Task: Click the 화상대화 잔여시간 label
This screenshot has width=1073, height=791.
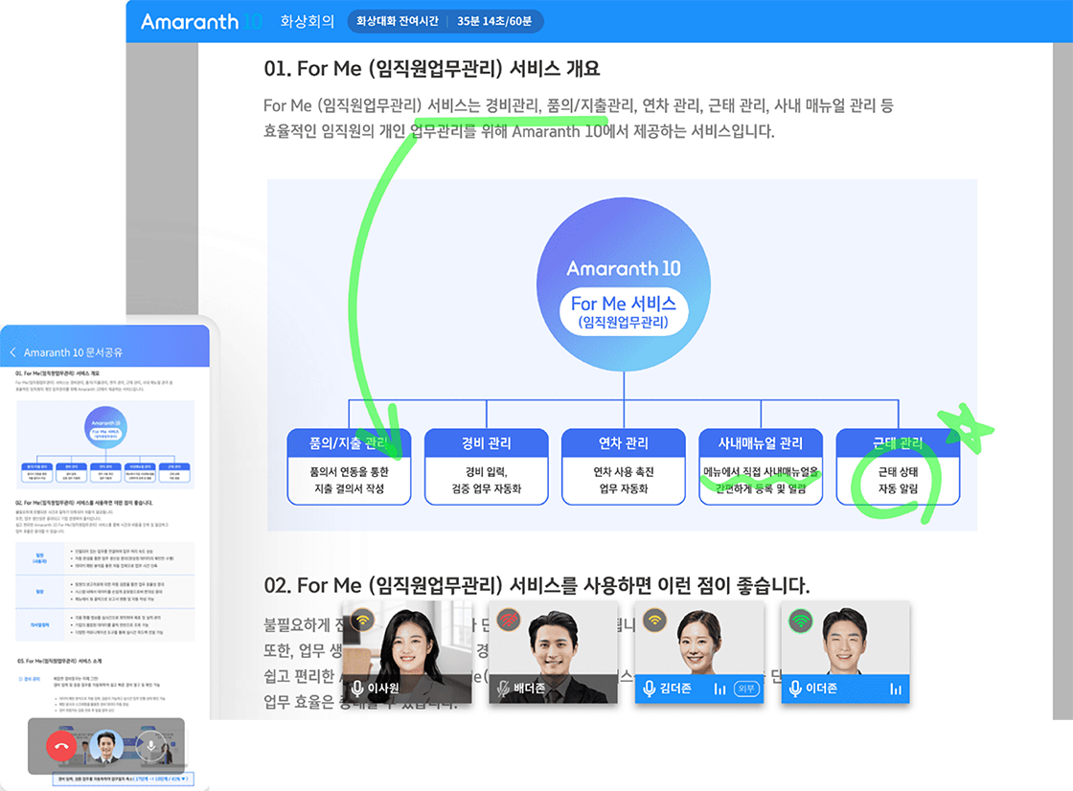Action: click(x=397, y=21)
